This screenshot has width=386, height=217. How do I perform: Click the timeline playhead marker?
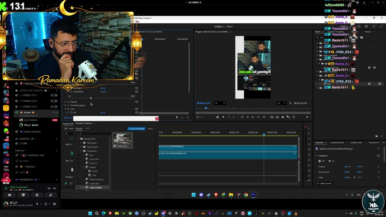pyautogui.click(x=264, y=134)
